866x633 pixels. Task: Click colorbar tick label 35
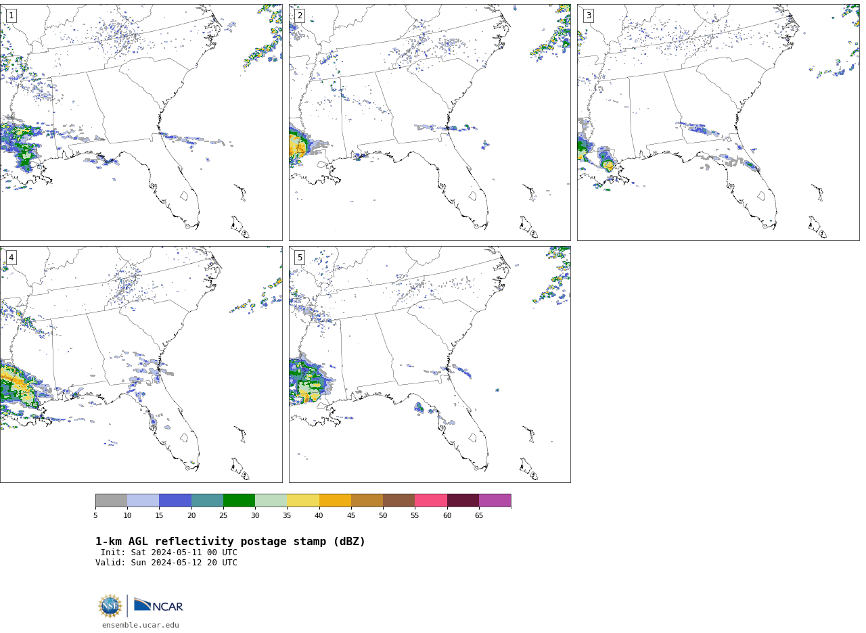point(287,516)
